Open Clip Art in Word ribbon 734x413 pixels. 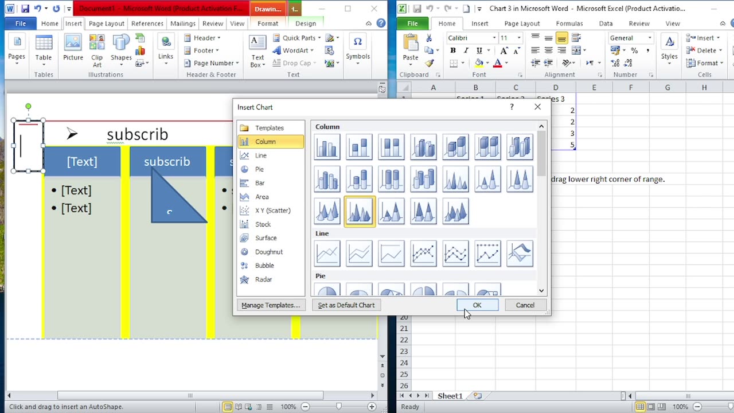tap(97, 50)
